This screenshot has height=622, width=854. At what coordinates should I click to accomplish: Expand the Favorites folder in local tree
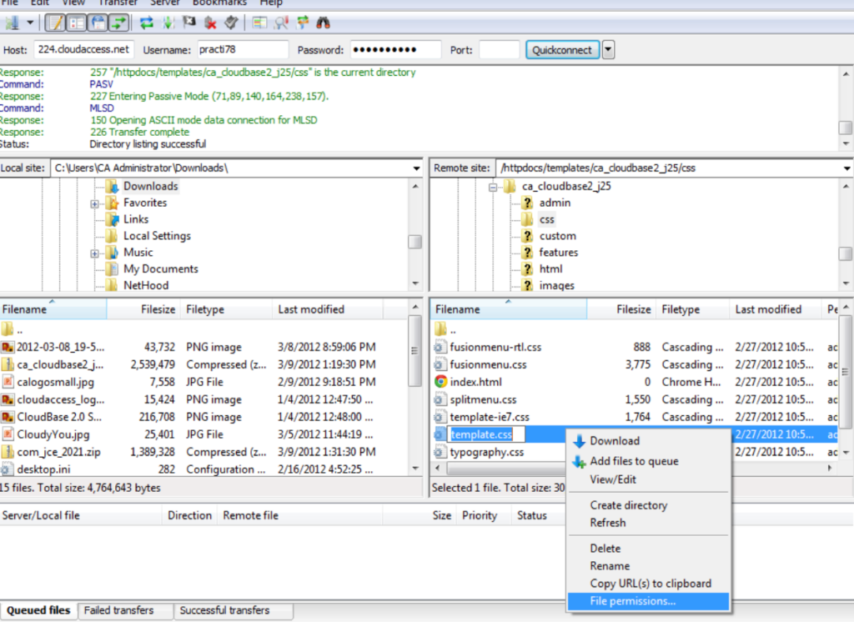[95, 203]
